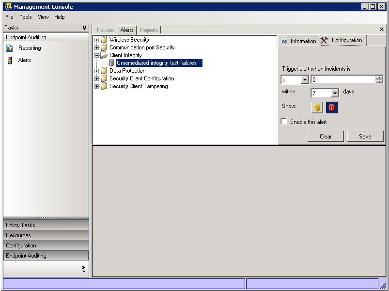The image size is (389, 291).
Task: Switch to the Reports tab
Action: click(x=149, y=30)
